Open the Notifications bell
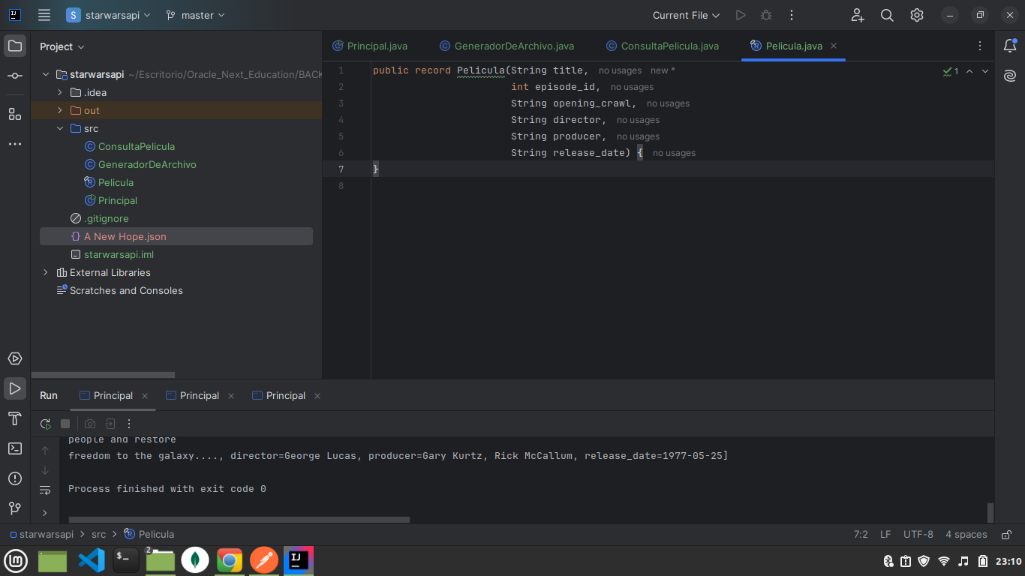Screen dimensions: 1025x576 pyautogui.click(x=1010, y=46)
